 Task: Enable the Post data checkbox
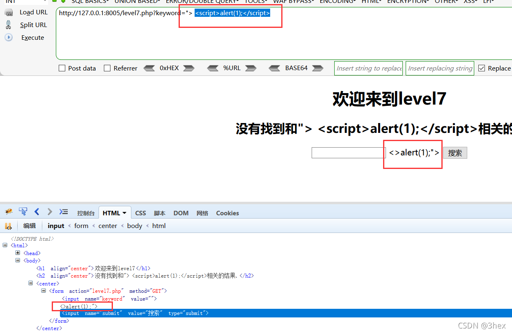[x=62, y=68]
